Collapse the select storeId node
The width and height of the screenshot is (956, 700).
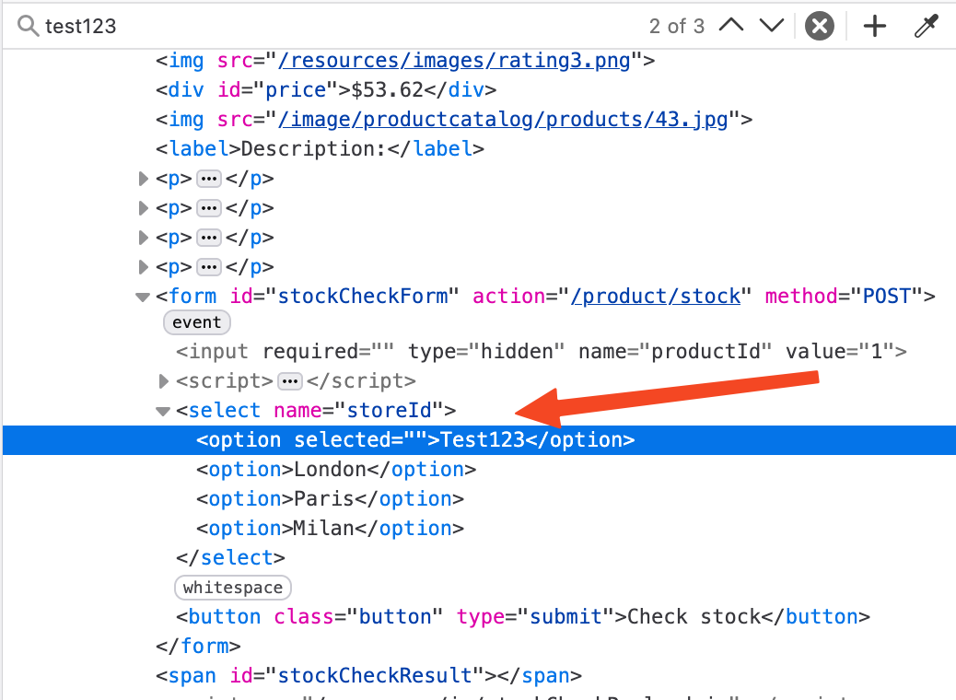coord(163,411)
